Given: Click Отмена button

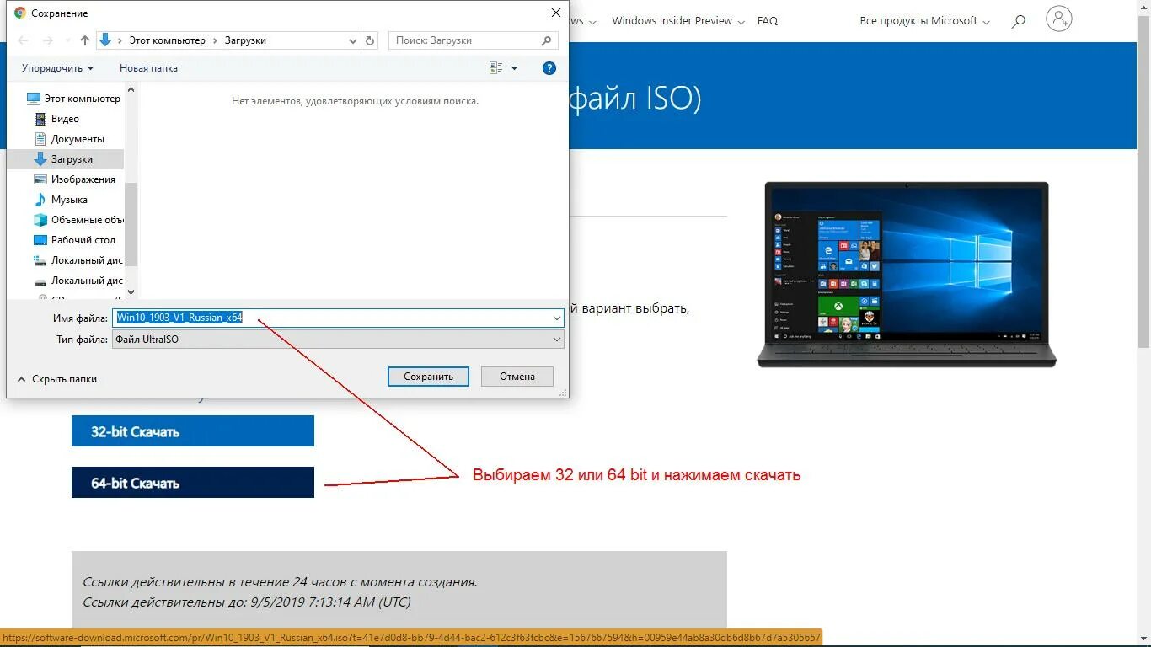Looking at the screenshot, I should click(517, 377).
